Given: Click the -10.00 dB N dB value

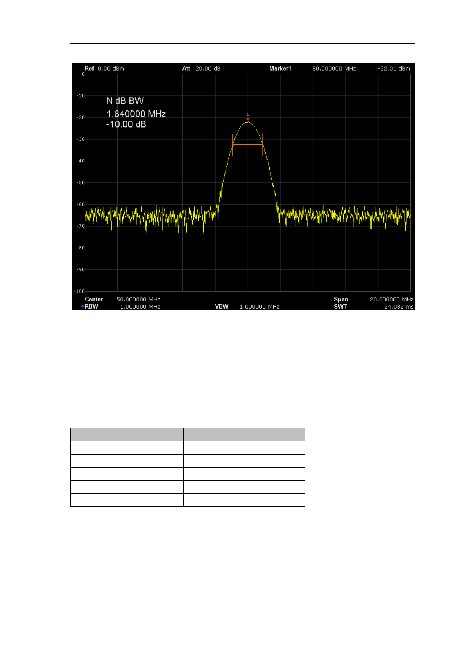Looking at the screenshot, I should [126, 124].
